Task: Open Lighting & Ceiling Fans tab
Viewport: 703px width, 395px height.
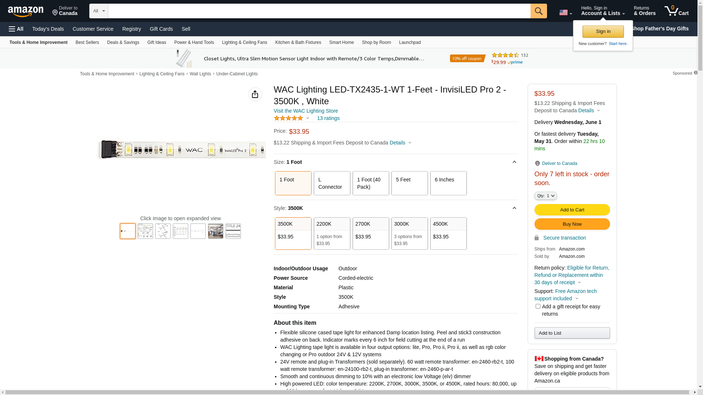Action: coord(244,42)
